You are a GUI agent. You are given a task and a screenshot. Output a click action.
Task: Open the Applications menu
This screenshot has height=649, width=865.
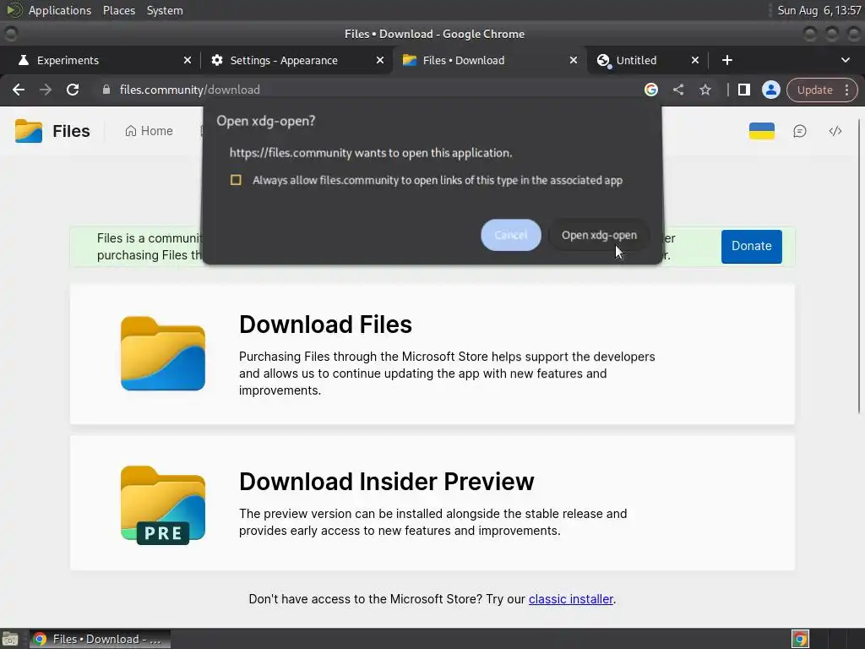pyautogui.click(x=60, y=10)
